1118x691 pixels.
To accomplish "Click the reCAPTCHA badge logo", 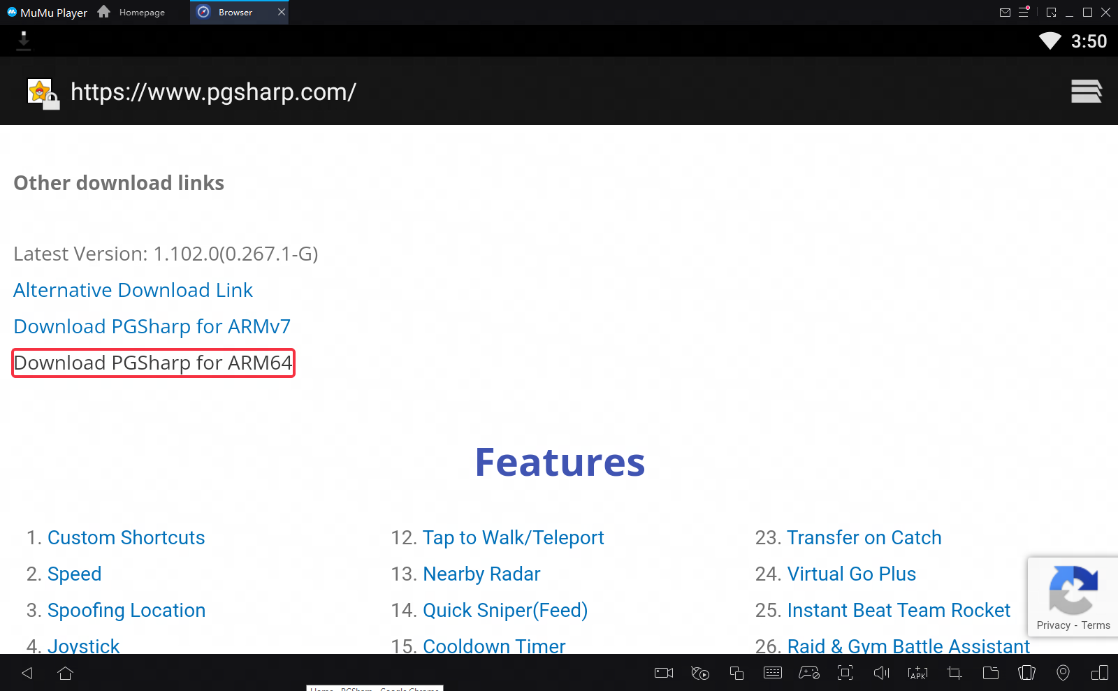I will click(1073, 589).
